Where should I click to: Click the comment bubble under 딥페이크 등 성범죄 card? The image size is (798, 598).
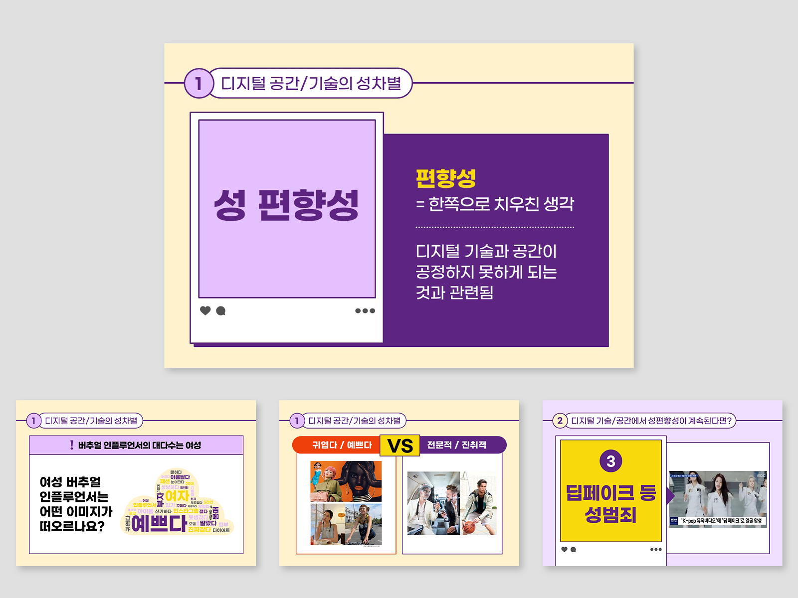[573, 549]
